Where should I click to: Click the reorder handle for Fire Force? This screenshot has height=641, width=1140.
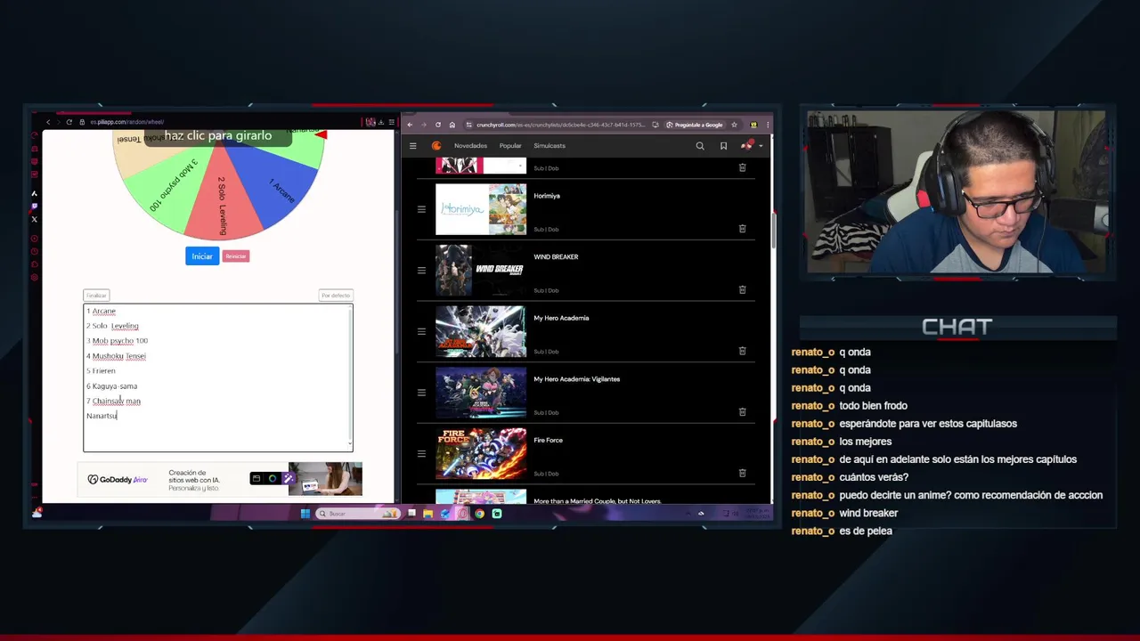pos(421,453)
